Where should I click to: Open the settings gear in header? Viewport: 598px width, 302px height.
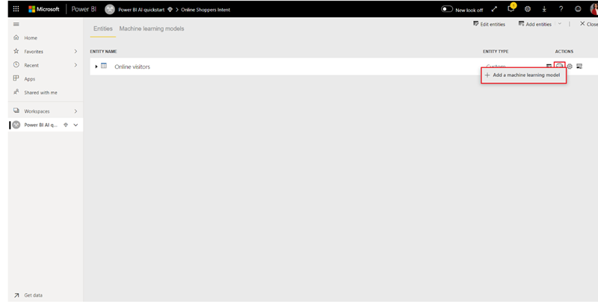528,9
